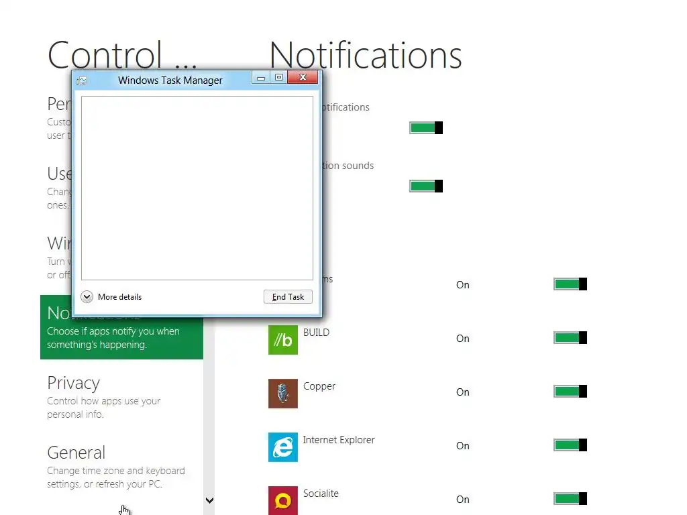Toggle the show app notifications switch
The height and width of the screenshot is (515, 687).
pyautogui.click(x=426, y=128)
